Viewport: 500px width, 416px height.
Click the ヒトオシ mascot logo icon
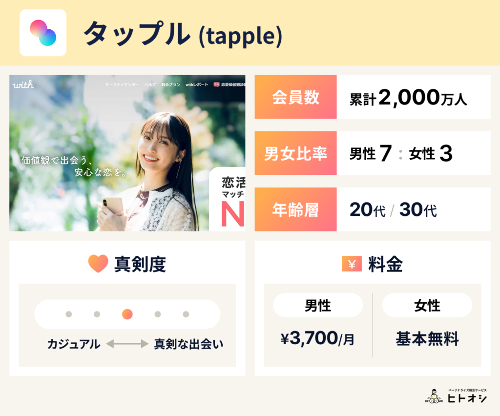(434, 396)
